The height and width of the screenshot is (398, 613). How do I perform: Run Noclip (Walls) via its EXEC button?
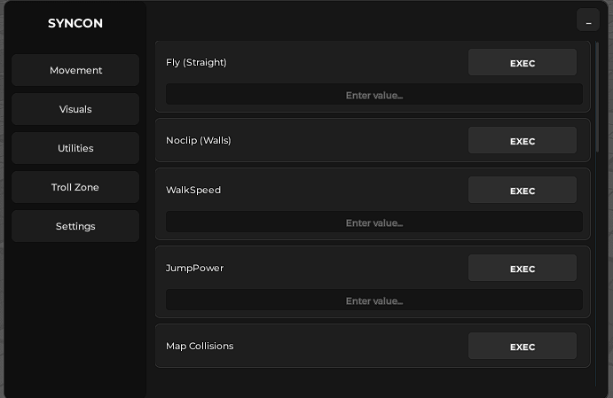[x=523, y=141]
